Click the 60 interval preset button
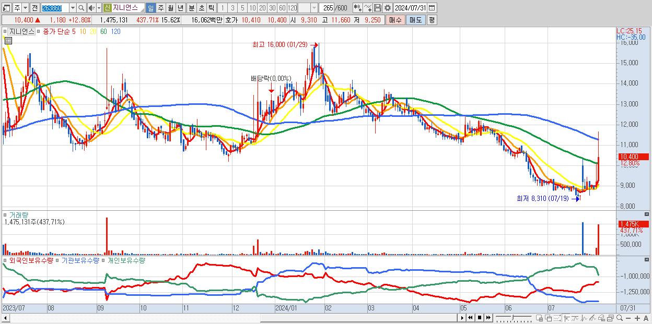652x324 pixels. (x=282, y=8)
